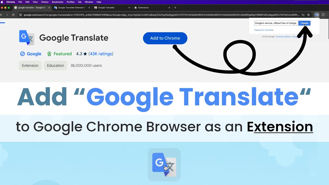Open the View menu
This screenshot has width=329, height=185.
coord(35,2)
